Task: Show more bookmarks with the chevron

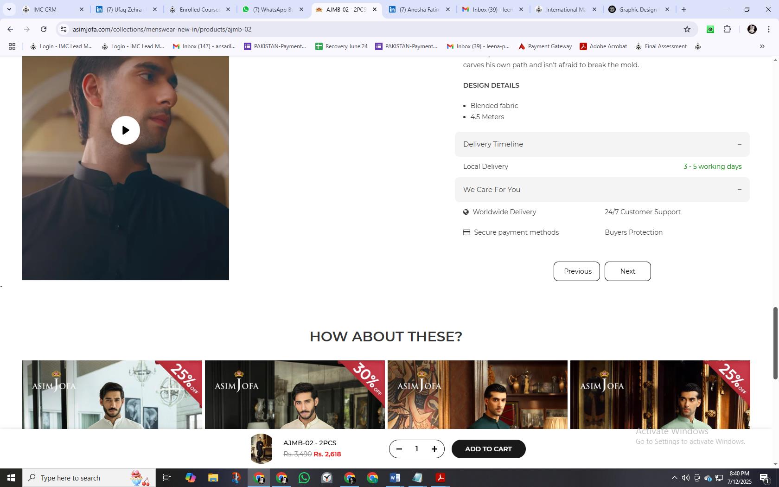Action: coord(762,46)
